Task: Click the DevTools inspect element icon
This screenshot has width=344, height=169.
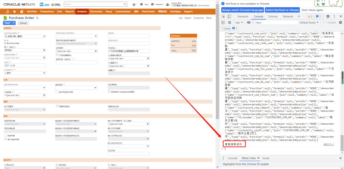Action: tap(223, 17)
